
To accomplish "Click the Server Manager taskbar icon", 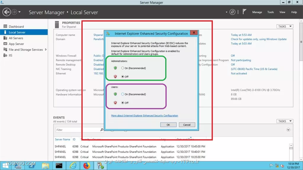I will 18,166.
